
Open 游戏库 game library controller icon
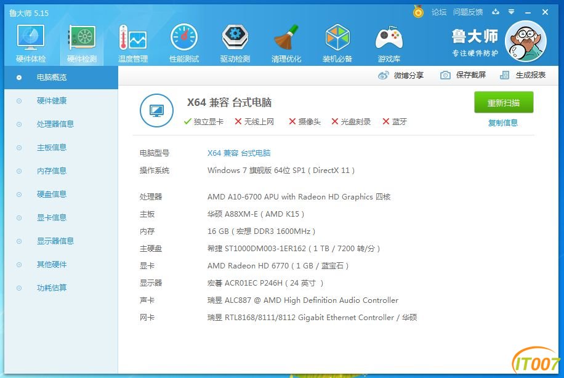tap(389, 43)
